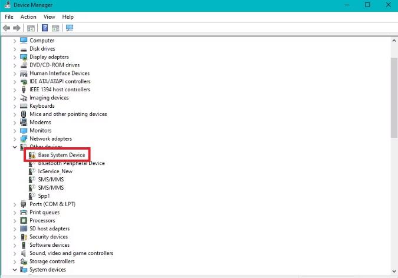Click the Imaging devices icon
The image size is (398, 278).
pyautogui.click(x=24, y=98)
